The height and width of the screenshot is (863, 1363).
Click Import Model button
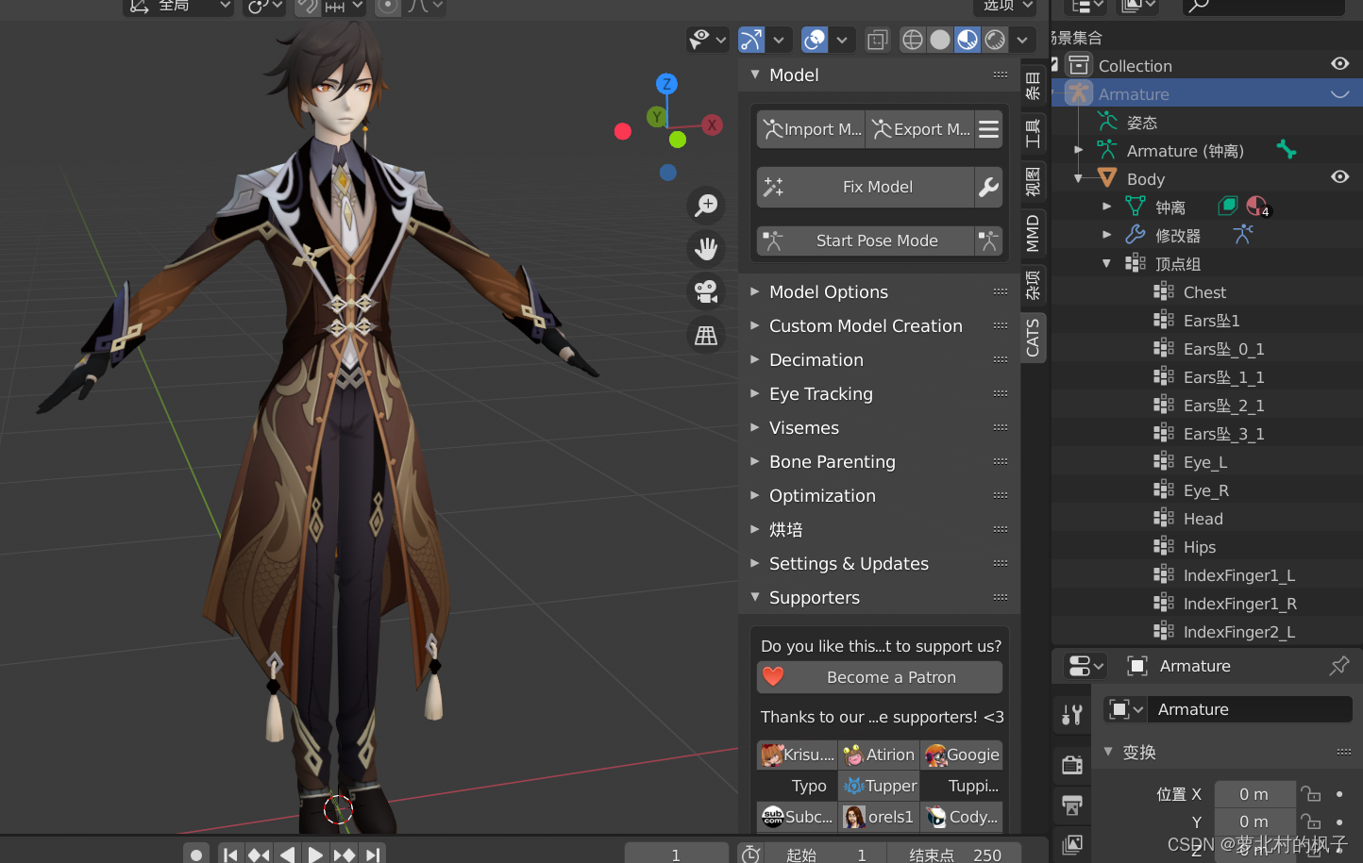click(811, 129)
